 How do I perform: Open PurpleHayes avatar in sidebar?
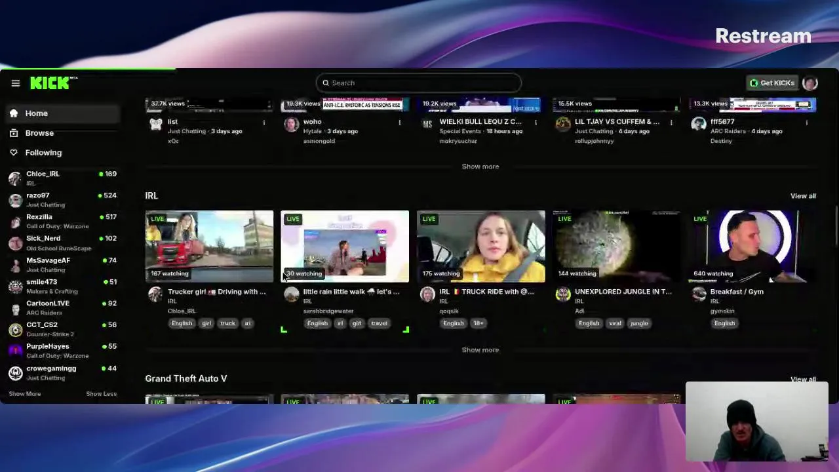coord(15,351)
